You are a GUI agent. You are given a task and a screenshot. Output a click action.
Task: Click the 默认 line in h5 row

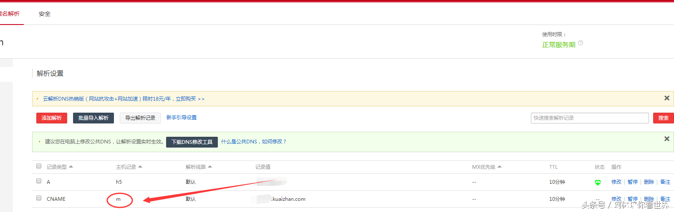[191, 182]
